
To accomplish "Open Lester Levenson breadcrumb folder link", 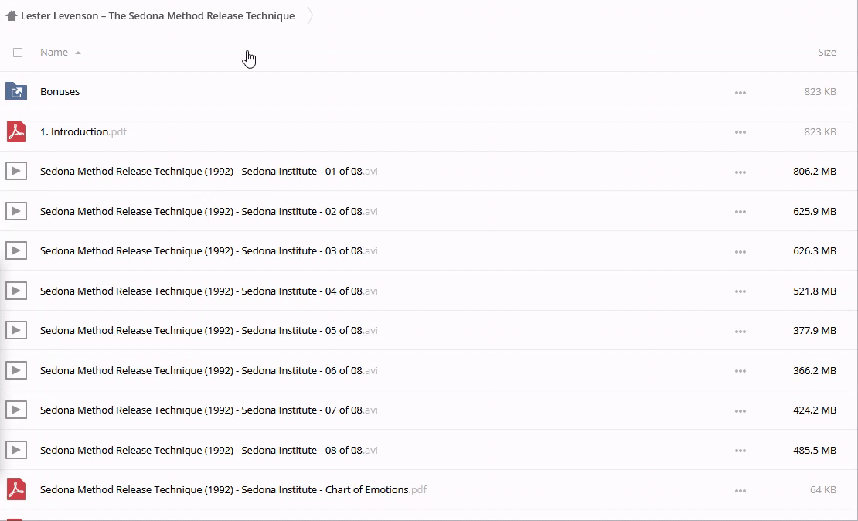I will 158,15.
